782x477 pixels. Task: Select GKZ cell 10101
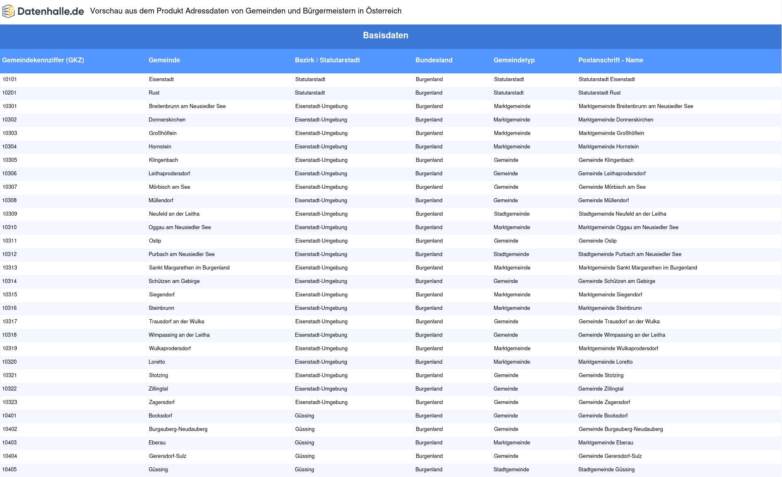(10, 79)
